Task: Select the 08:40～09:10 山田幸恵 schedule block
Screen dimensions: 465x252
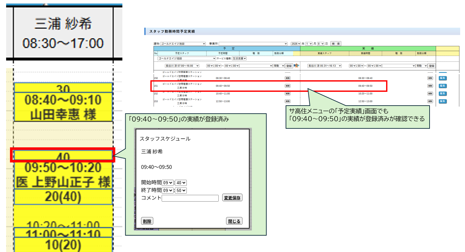Action: 63,107
